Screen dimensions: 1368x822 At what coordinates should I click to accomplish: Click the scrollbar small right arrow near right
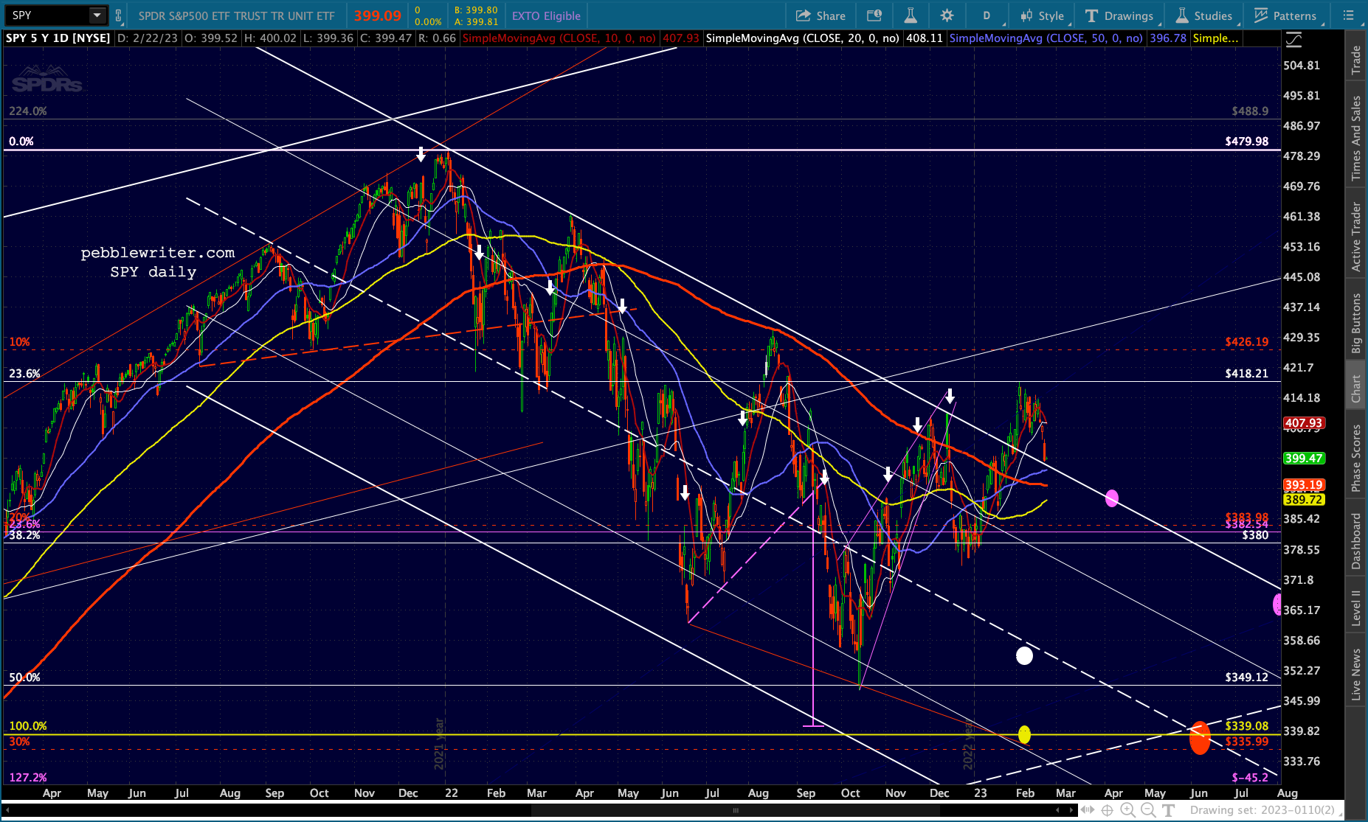(1072, 810)
